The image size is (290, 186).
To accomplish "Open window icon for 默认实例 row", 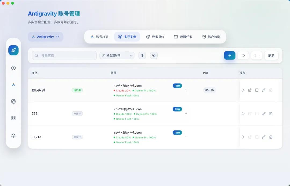I will click(x=250, y=90).
